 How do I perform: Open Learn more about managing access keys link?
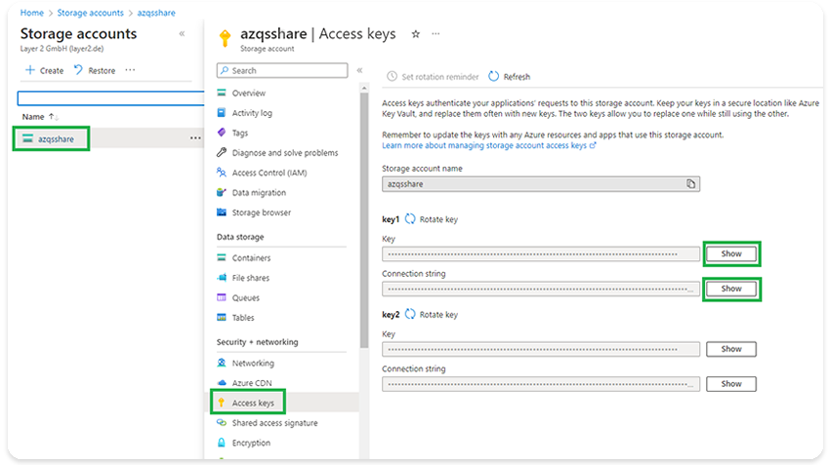[x=487, y=145]
